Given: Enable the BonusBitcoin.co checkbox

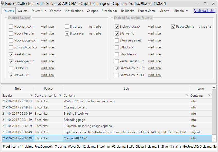Looking at the screenshot, I should click(x=11, y=47).
